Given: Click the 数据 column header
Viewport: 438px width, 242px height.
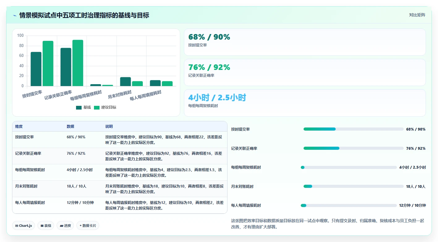Looking at the screenshot, I should (70, 127).
